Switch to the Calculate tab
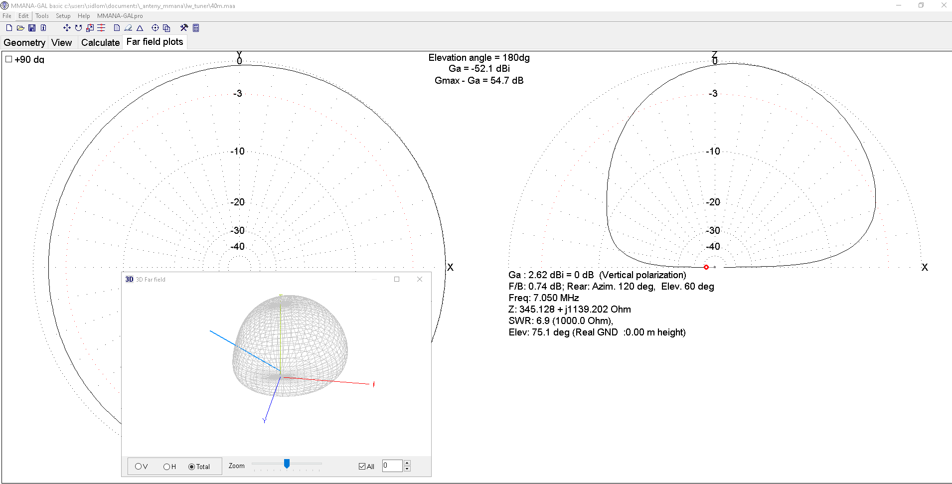Image resolution: width=952 pixels, height=484 pixels. (100, 42)
